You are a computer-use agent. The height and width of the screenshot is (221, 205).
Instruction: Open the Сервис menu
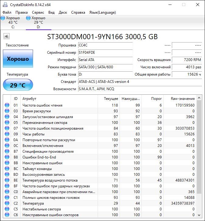click(38, 12)
